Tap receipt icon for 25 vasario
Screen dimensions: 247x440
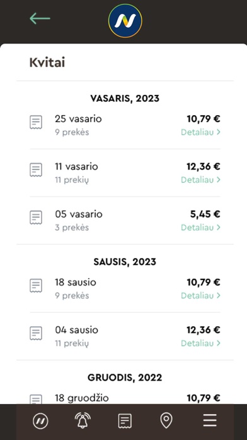[36, 123]
